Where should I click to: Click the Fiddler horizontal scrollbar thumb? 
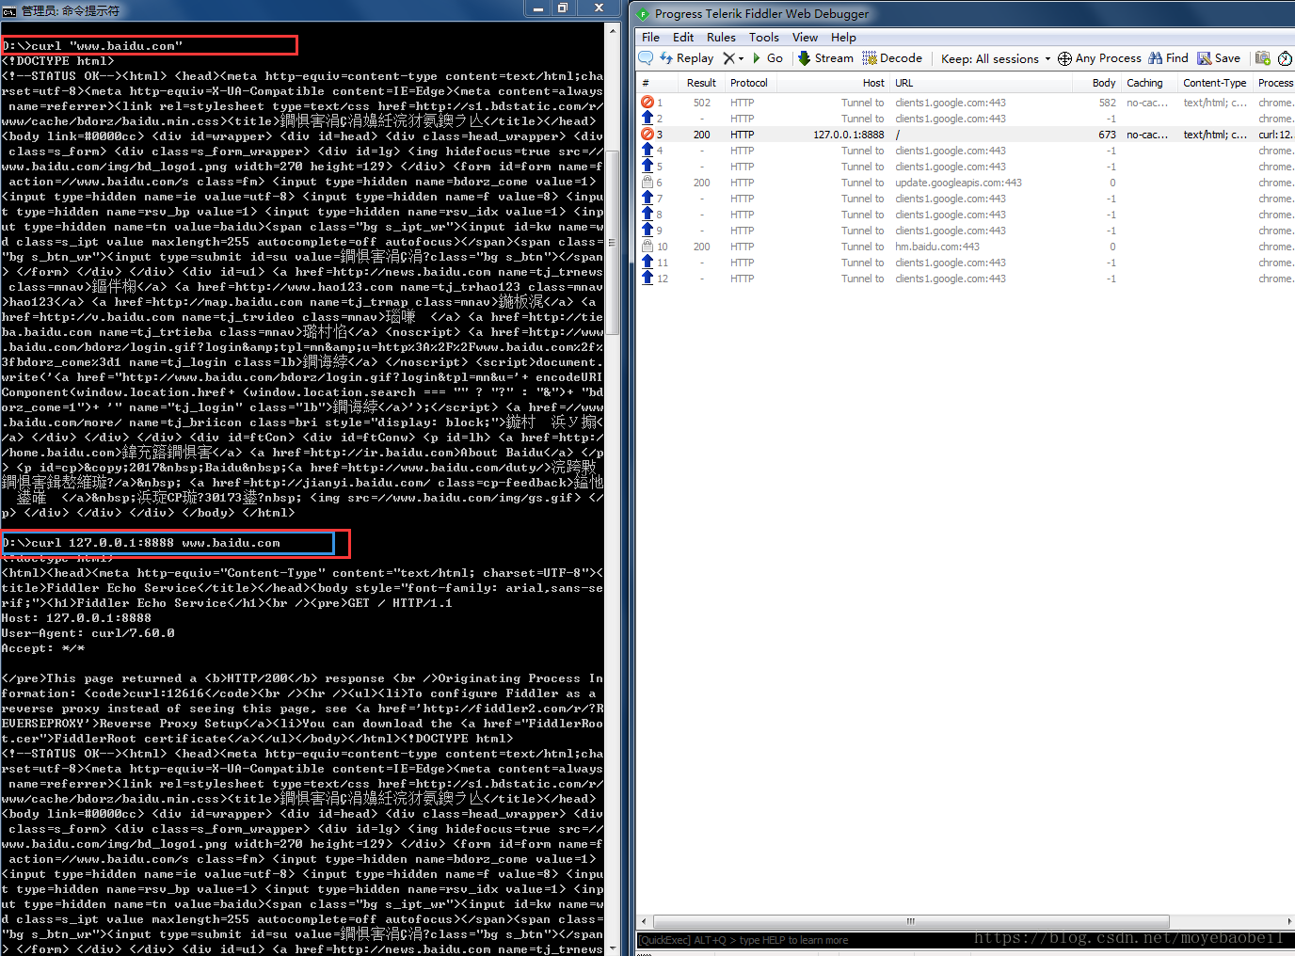tap(911, 921)
